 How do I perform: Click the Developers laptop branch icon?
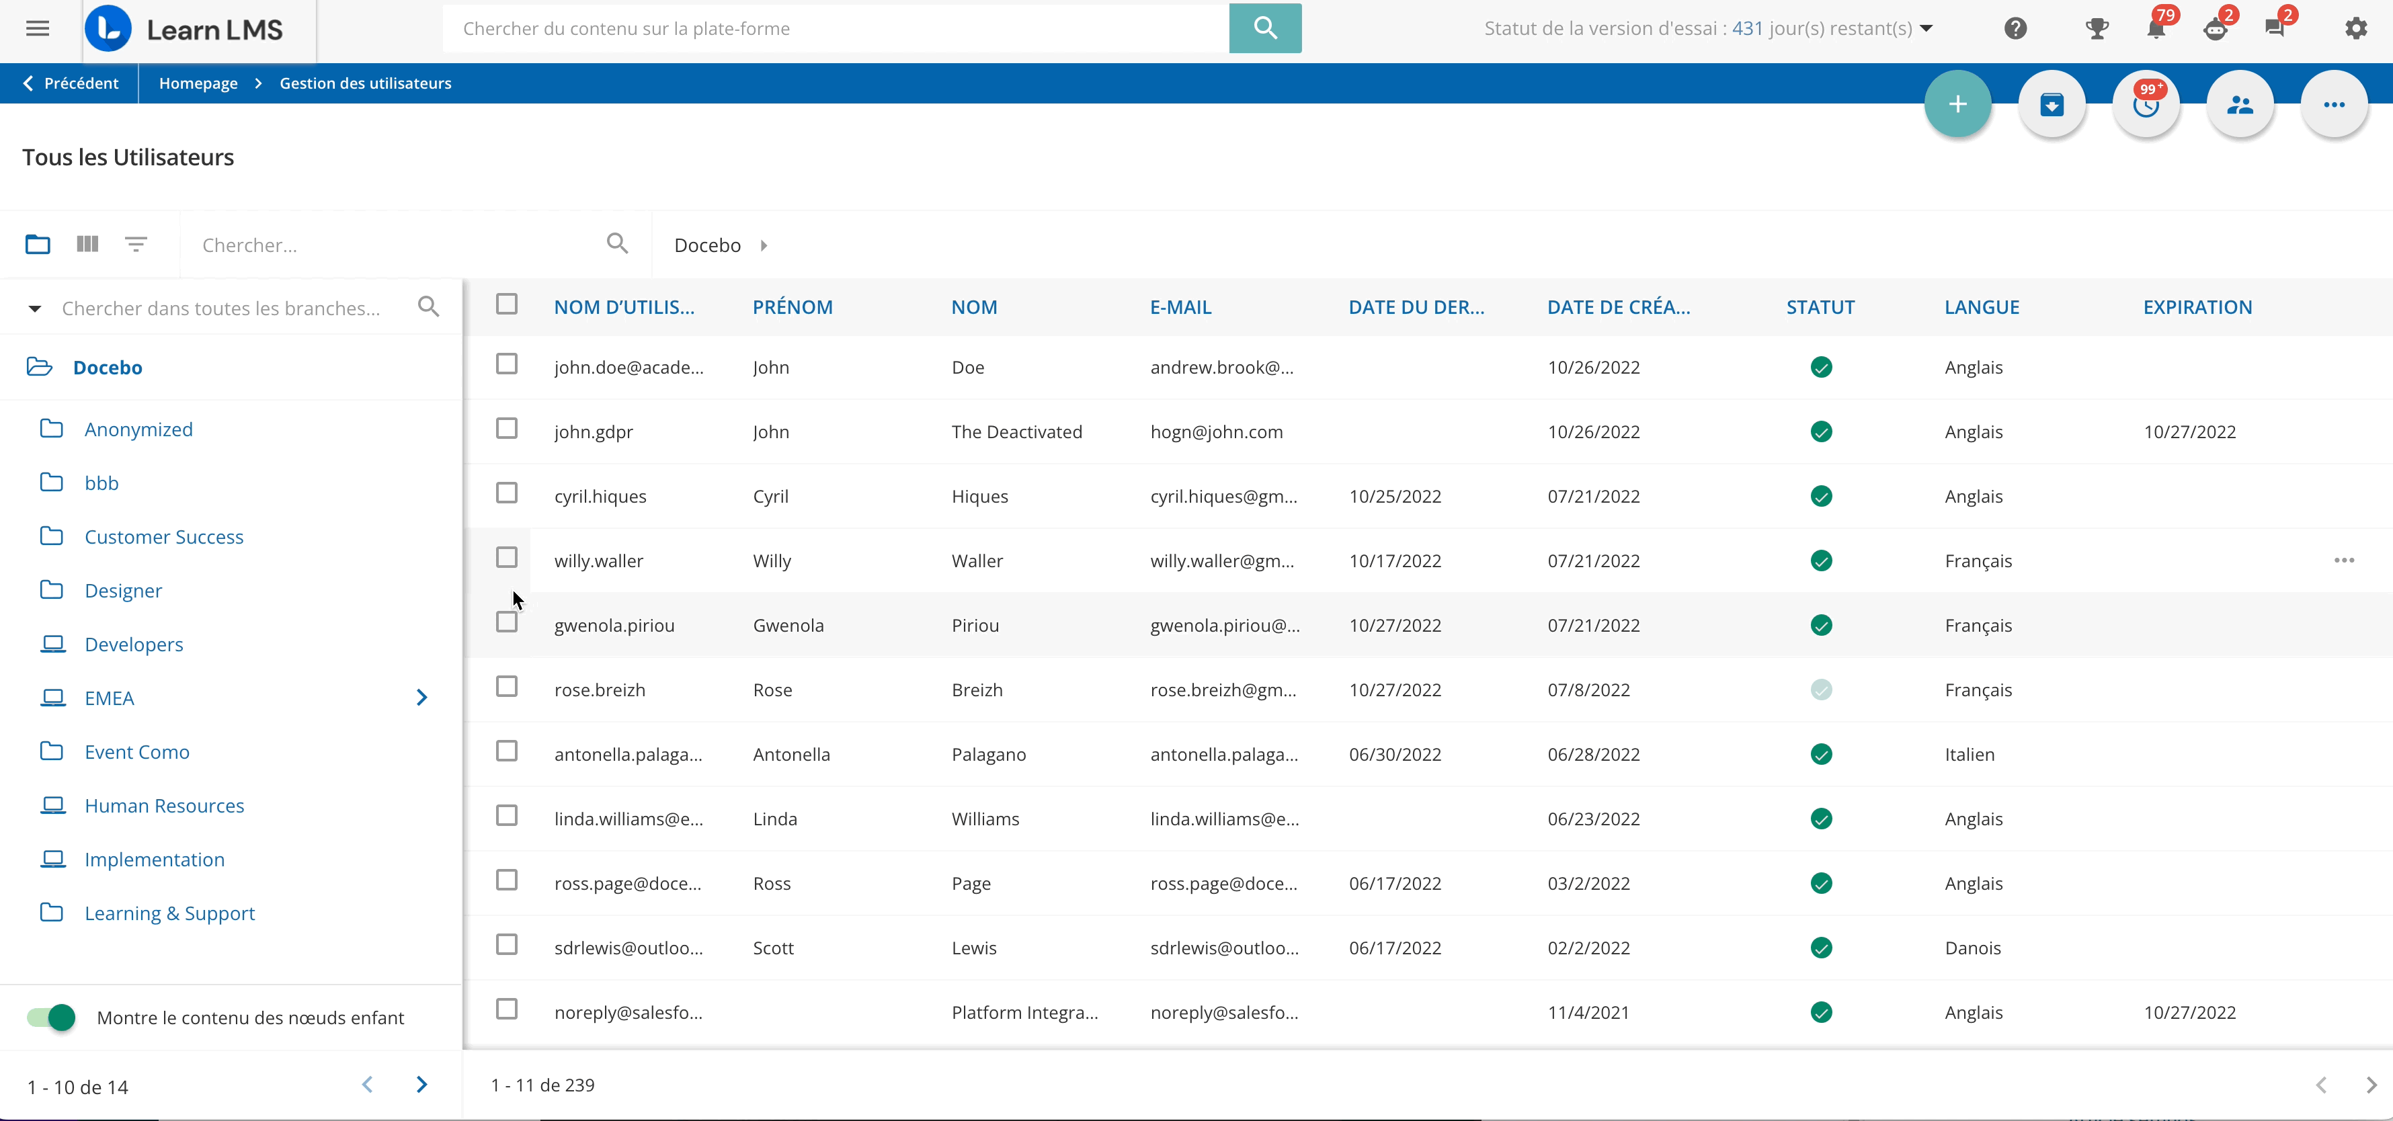coord(53,644)
